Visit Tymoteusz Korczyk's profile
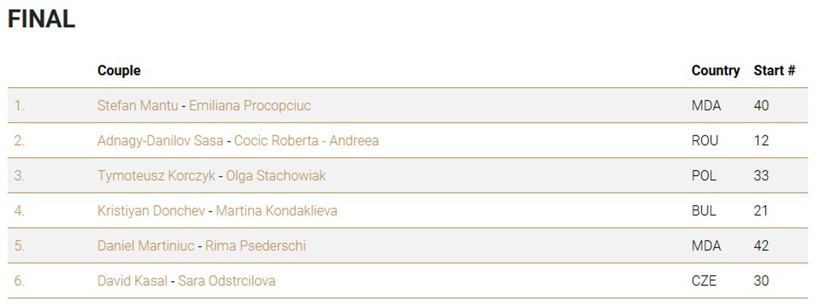This screenshot has width=820, height=307. tap(156, 176)
